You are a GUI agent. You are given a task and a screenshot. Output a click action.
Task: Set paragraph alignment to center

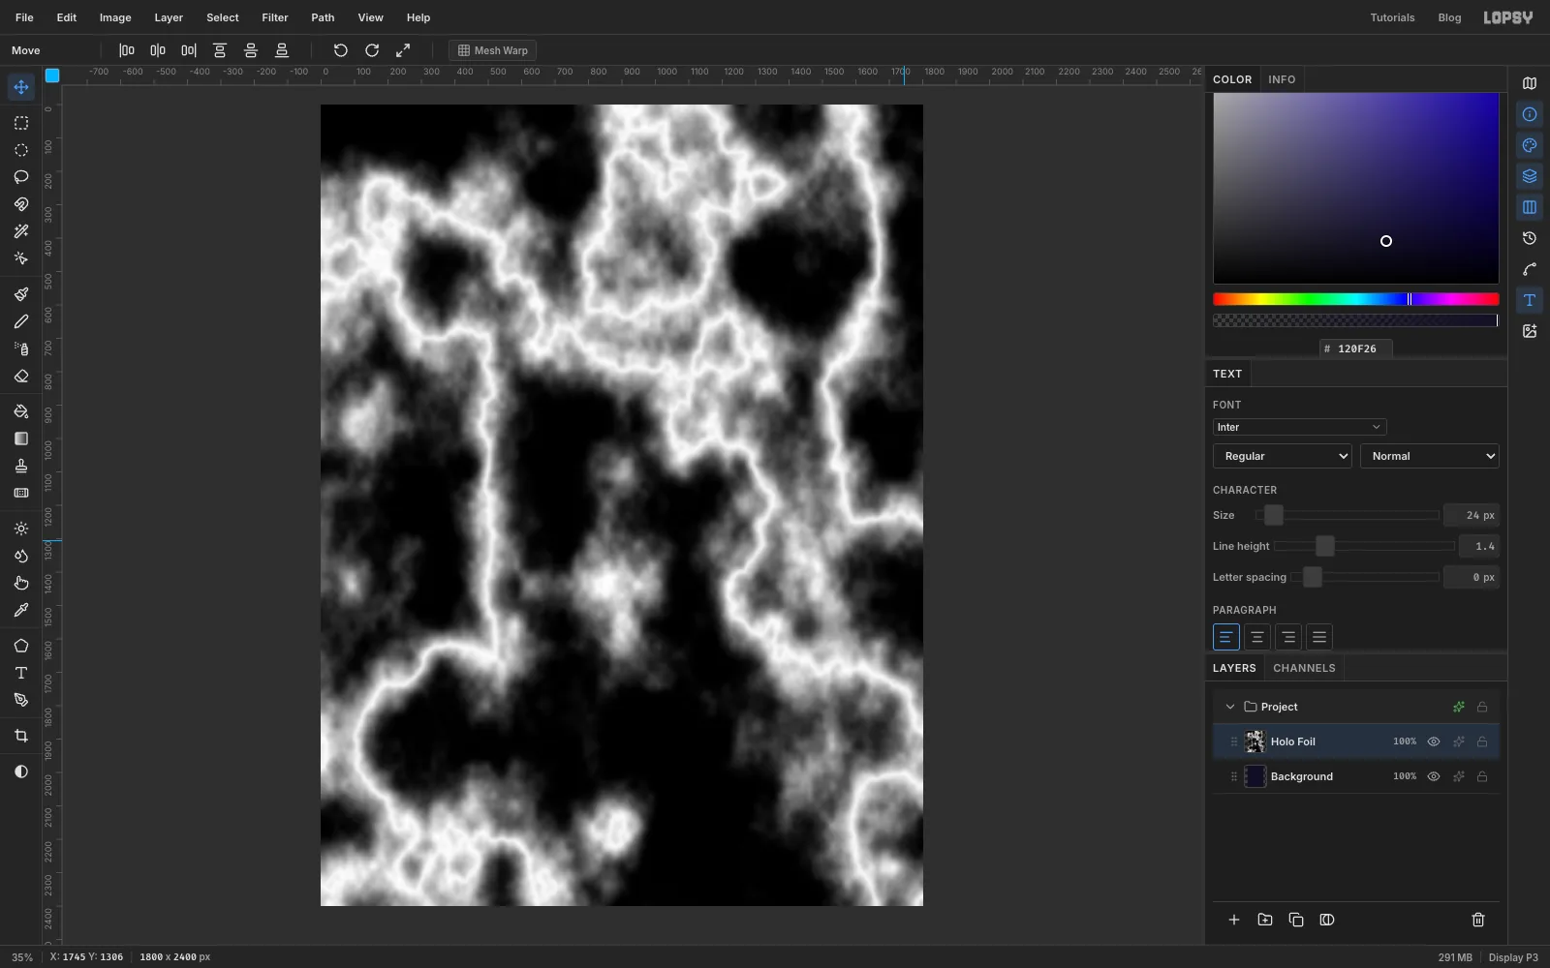[1257, 637]
